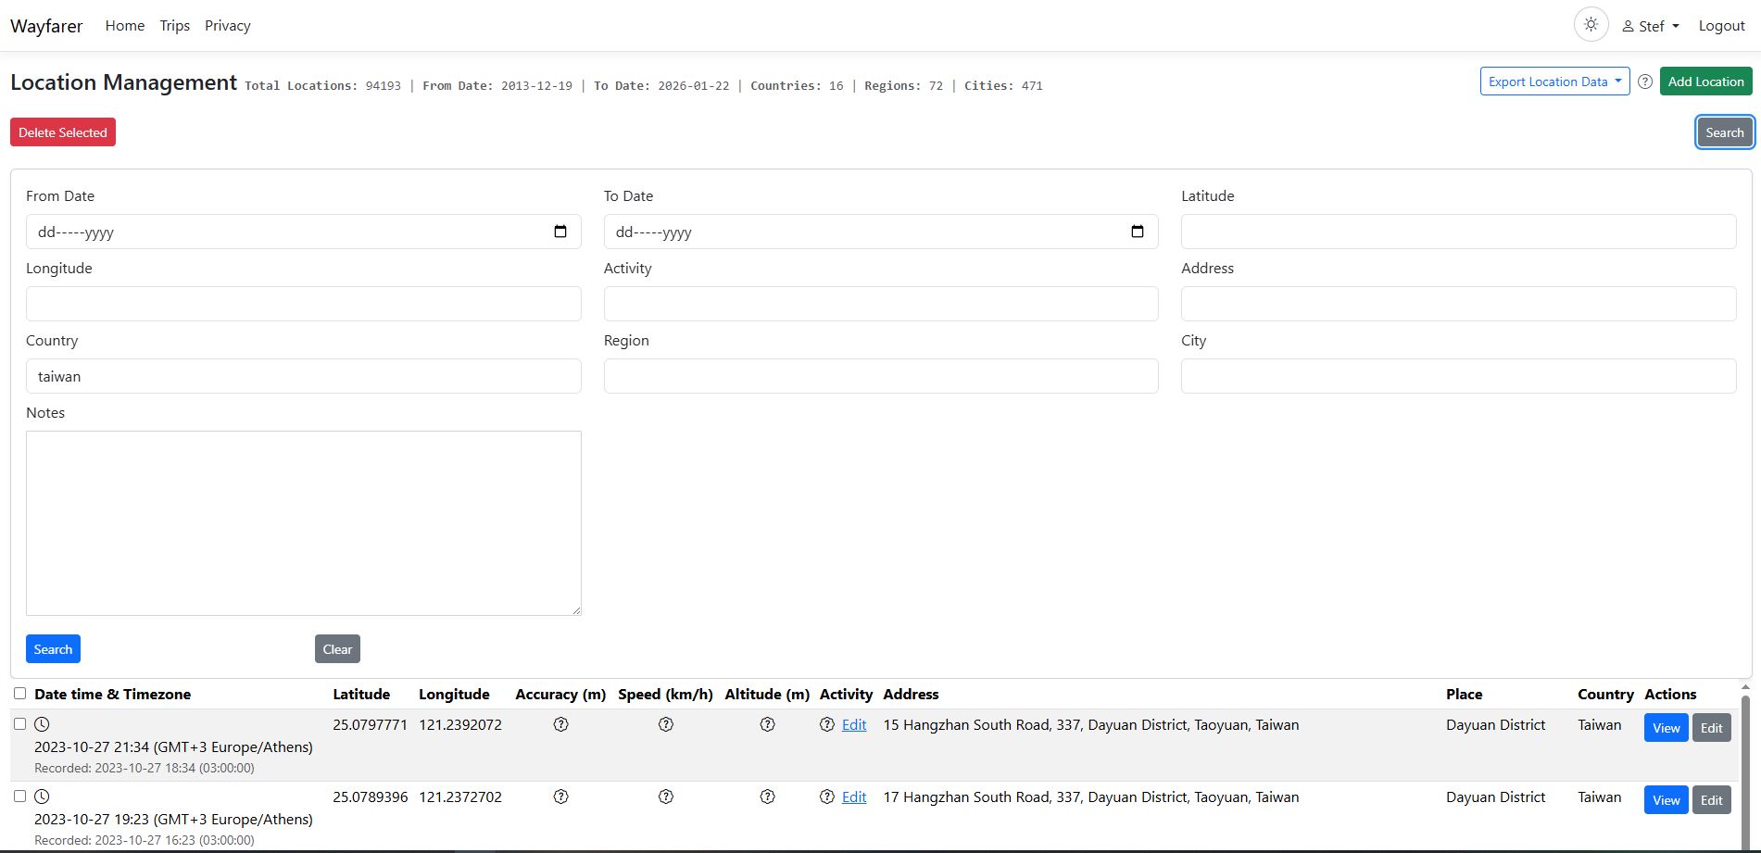Open the help icon beside Export Location Data

1645,82
